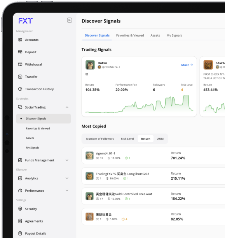Screen dimensions: 225x238
Task: Click the Security shield icon
Action: pos(20,209)
